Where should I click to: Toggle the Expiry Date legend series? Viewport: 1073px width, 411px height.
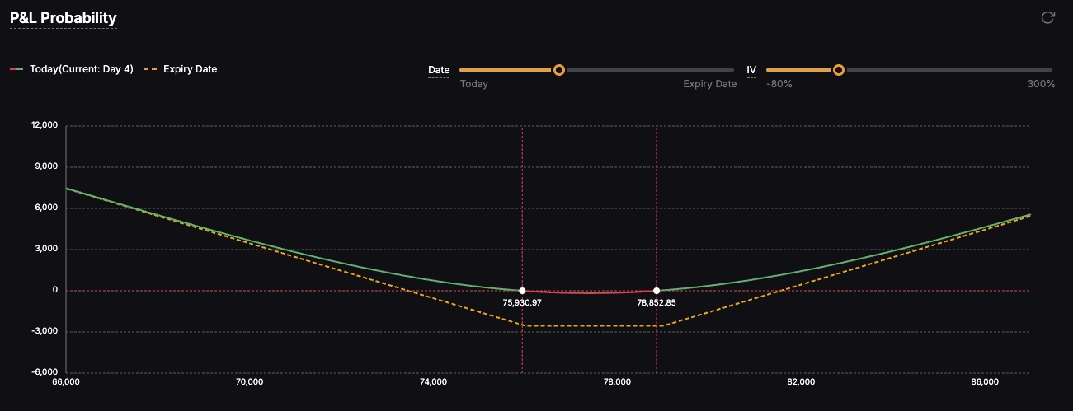(181, 69)
